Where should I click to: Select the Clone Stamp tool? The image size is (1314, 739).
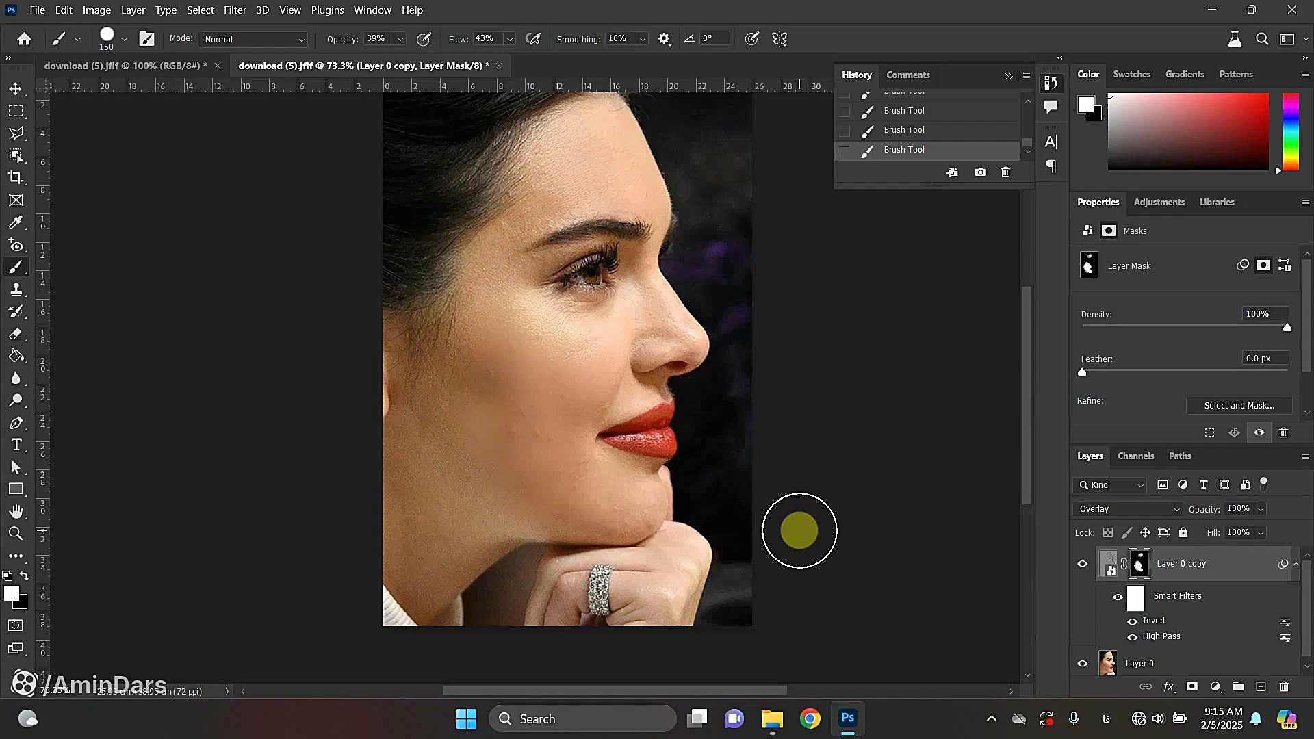[16, 289]
